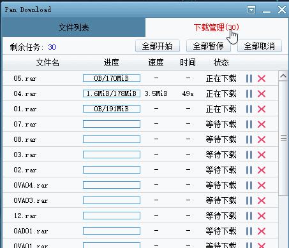The width and height of the screenshot is (289, 248).
Task: Click the 状态 column header
Action: coord(221,62)
